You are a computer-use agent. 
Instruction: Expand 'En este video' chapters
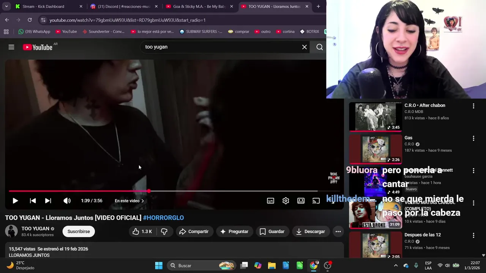(129, 201)
